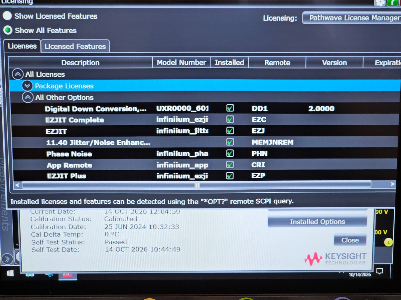Toggle Installed checkbox for Digital Down Conversion
The height and width of the screenshot is (300, 401).
tap(230, 108)
